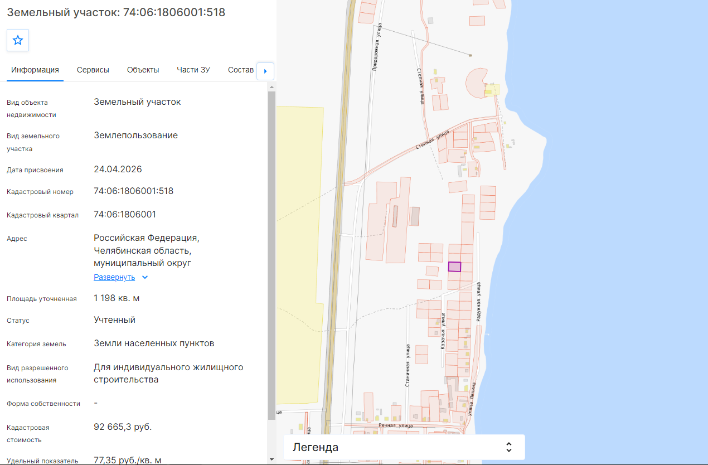708x465 pixels.
Task: Click the Казачья улица label on the map
Action: click(x=443, y=331)
